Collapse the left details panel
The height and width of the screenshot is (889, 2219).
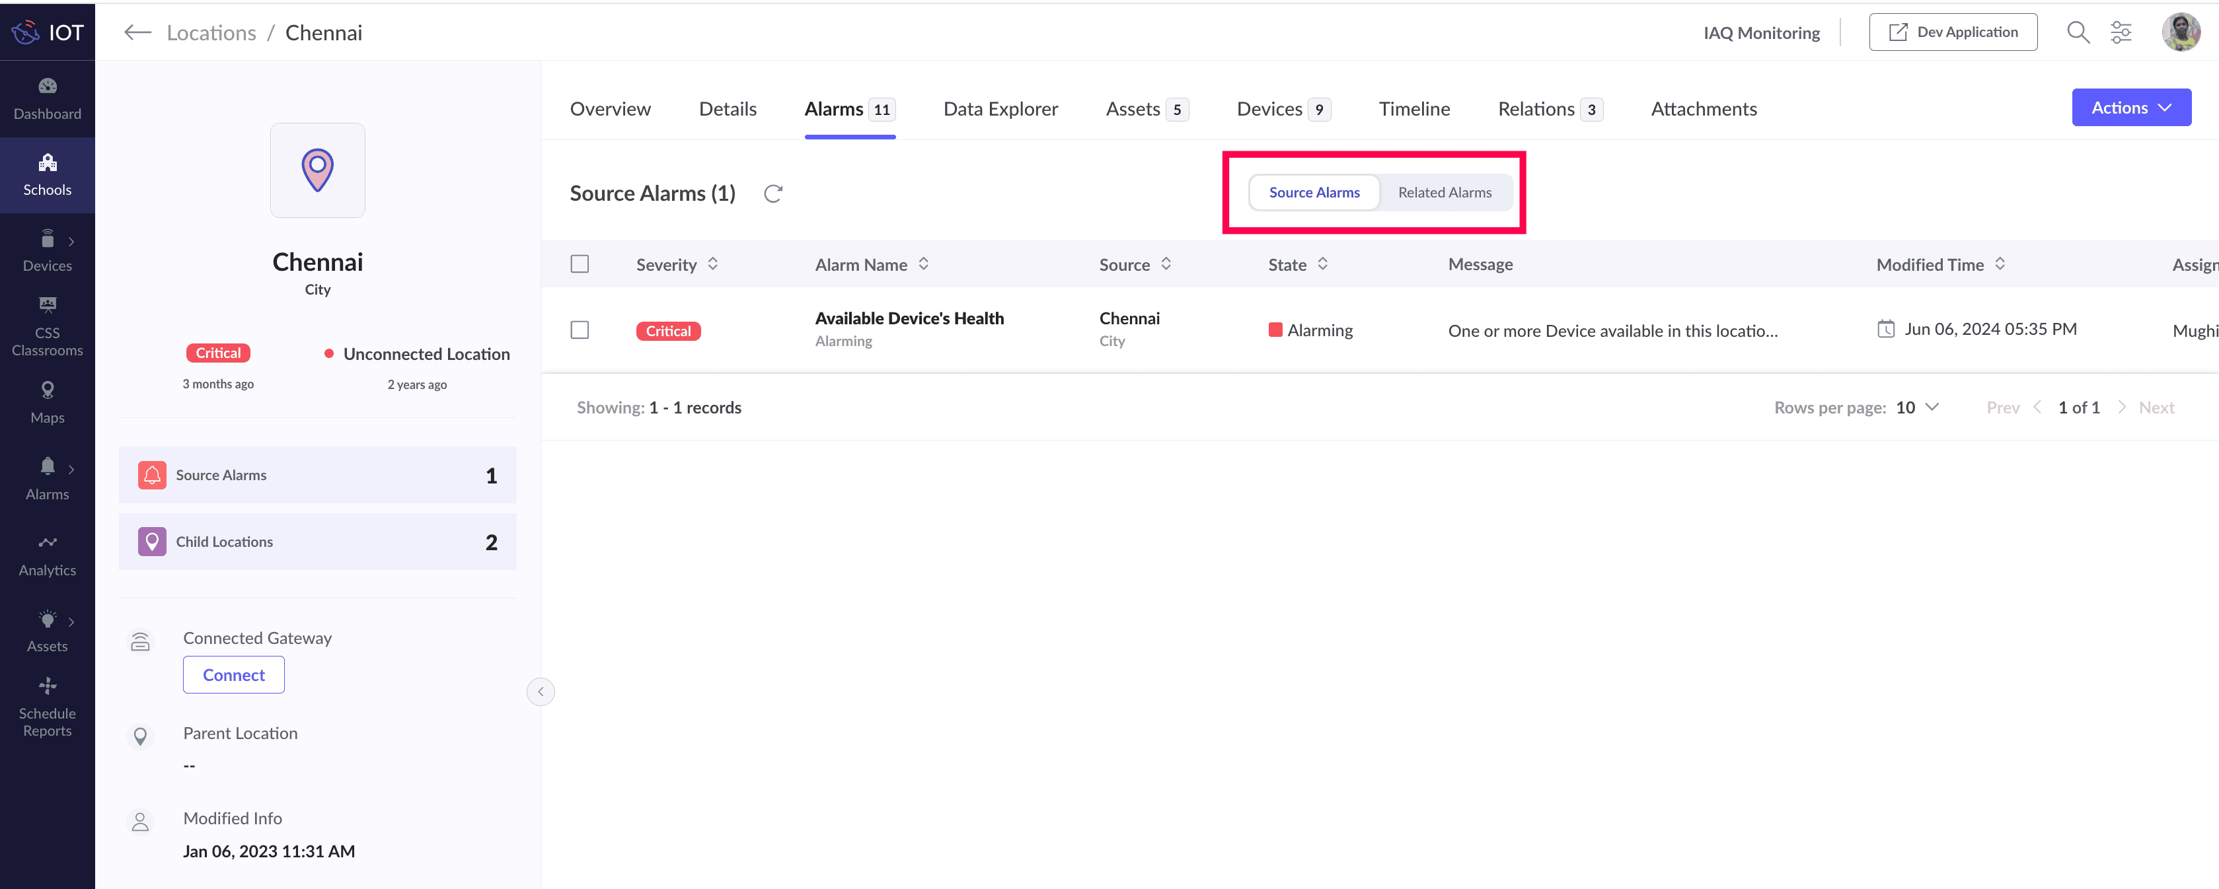(x=540, y=691)
